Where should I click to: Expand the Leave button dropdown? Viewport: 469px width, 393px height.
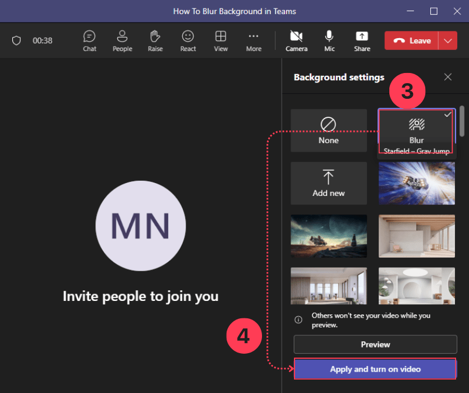446,40
